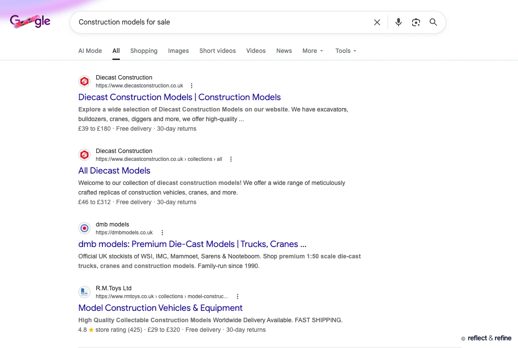Viewport: 518px width, 348px height.
Task: Expand the More tab dropdown
Action: 312,51
